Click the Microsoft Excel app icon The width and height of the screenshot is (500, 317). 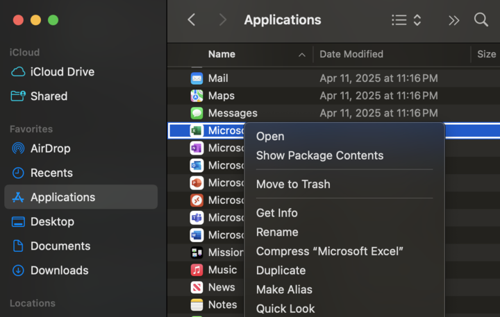click(197, 130)
